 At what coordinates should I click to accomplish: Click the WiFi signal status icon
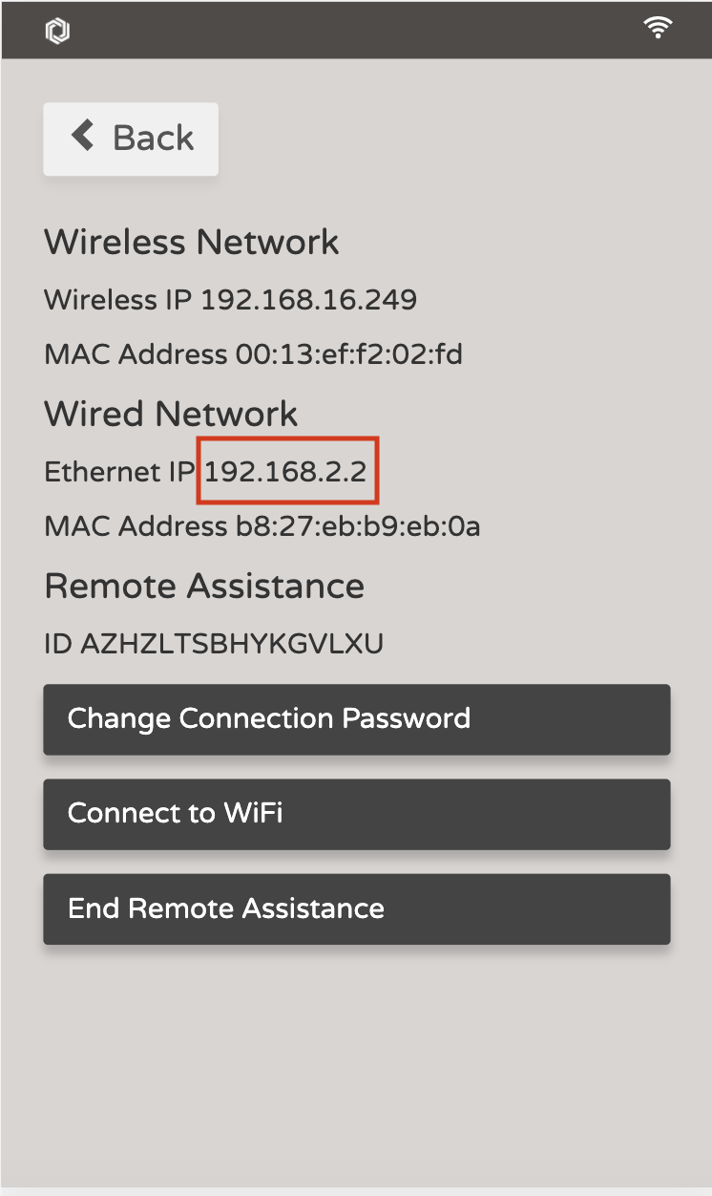[658, 29]
